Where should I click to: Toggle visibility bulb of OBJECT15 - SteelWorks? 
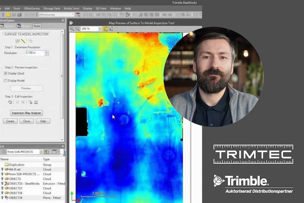click(2, 183)
